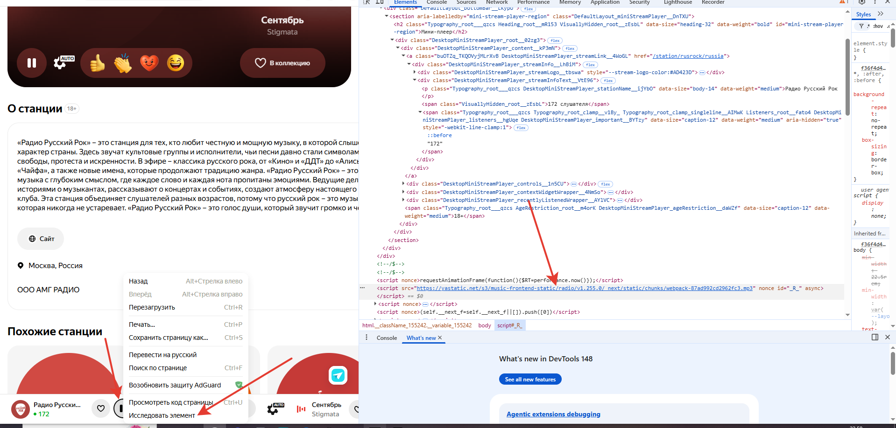Open the Lighthouse tab in DevTools

(x=678, y=2)
